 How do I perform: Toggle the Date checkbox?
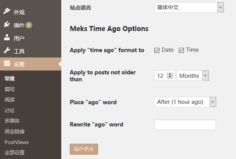pos(157,50)
